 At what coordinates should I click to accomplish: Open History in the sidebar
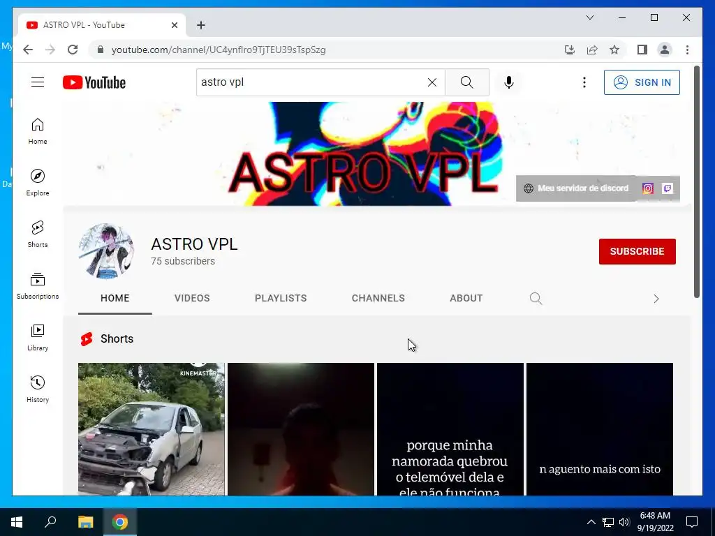[38, 389]
